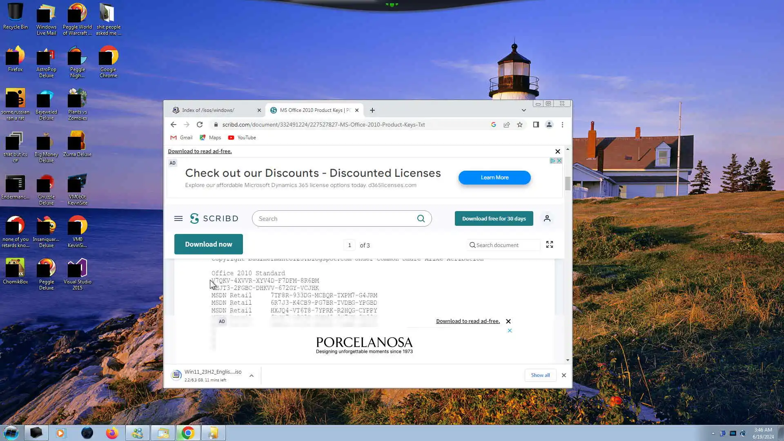This screenshot has height=441, width=784.
Task: Bookmark this page with star icon
Action: coord(519,125)
